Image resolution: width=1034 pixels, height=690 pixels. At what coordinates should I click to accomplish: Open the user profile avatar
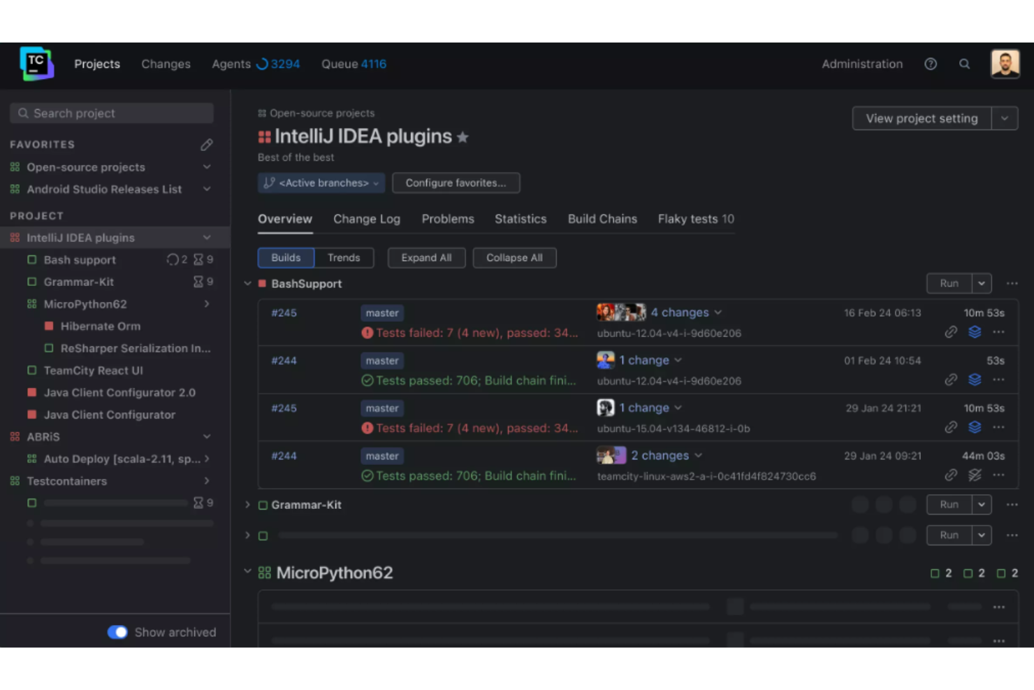pos(1005,64)
